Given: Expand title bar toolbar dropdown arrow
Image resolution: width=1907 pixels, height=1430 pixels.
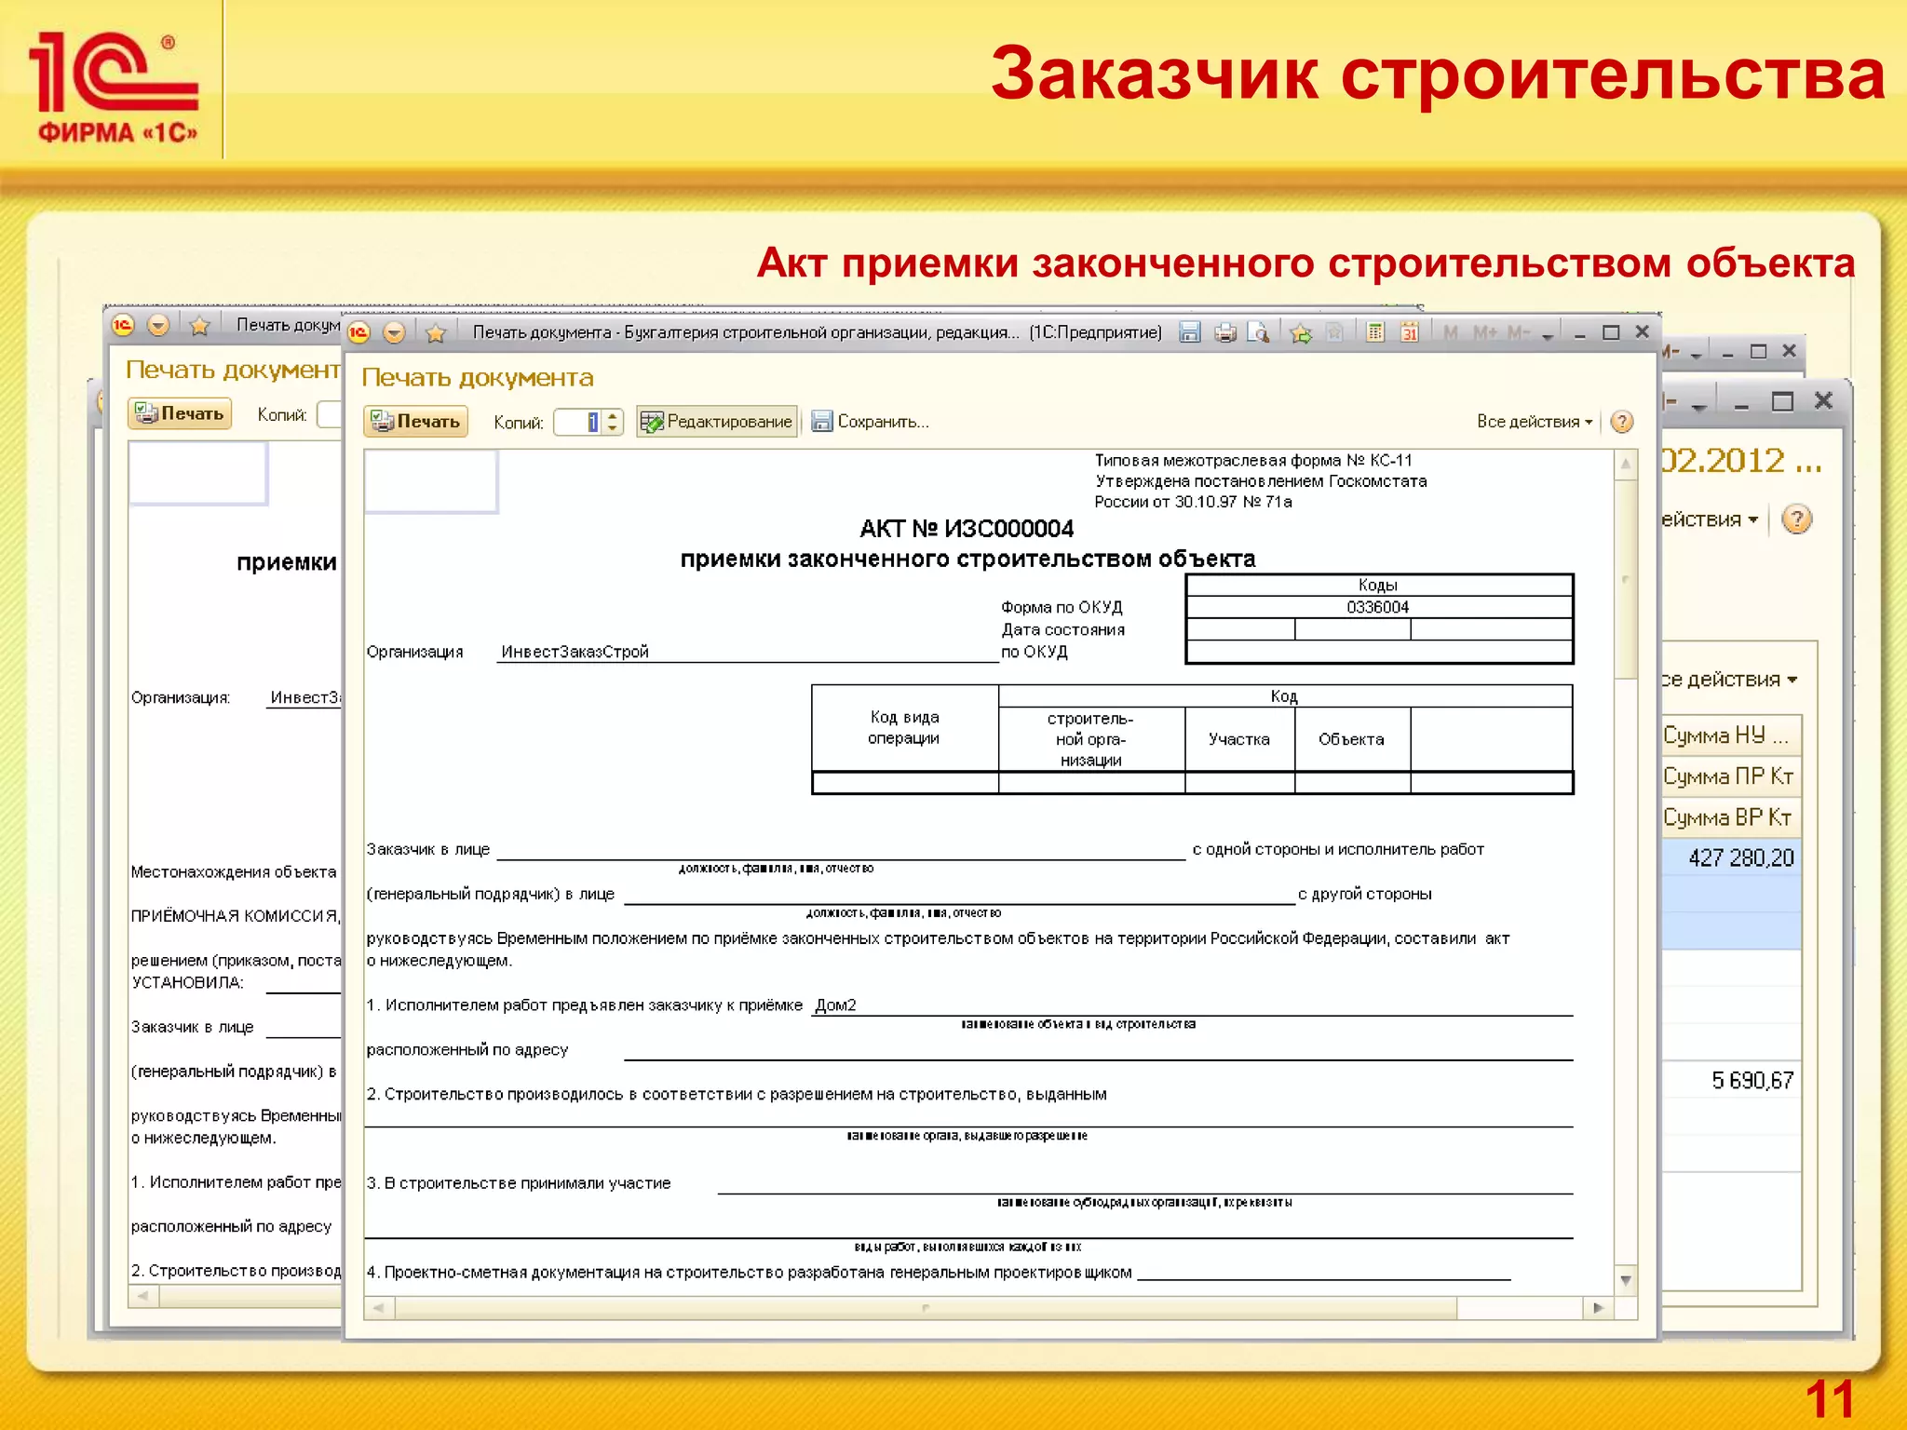Looking at the screenshot, I should pyautogui.click(x=1548, y=335).
